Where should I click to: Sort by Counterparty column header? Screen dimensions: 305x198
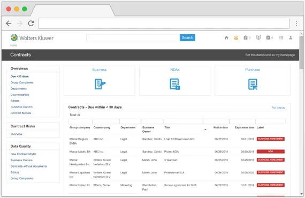click(x=102, y=127)
